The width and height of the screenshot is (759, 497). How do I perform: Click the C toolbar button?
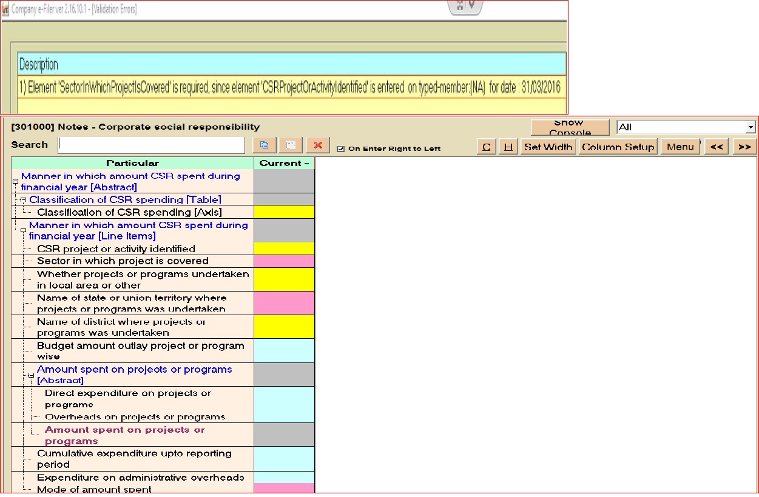[486, 147]
